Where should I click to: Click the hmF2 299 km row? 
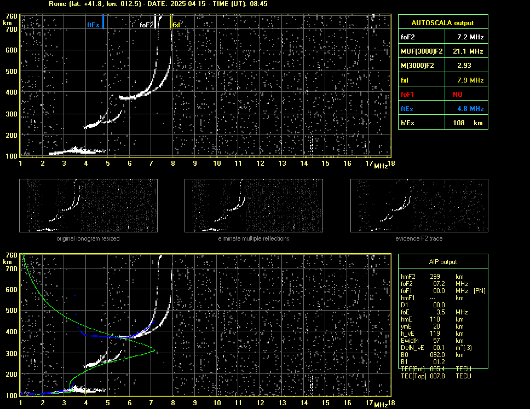[x=432, y=276]
